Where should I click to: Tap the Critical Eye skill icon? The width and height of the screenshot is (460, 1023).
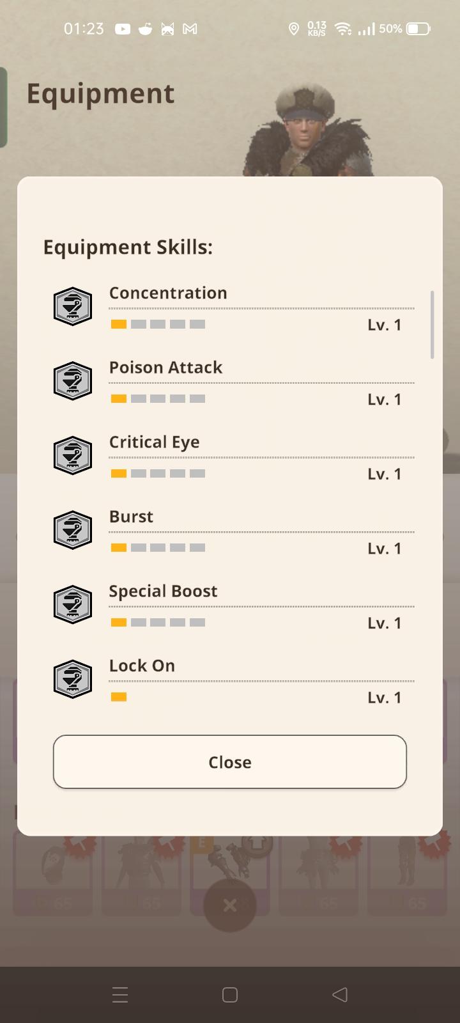pos(73,455)
